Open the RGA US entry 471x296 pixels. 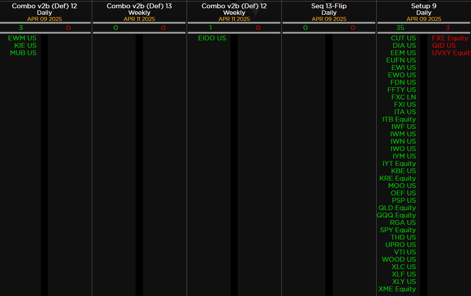pyautogui.click(x=403, y=223)
